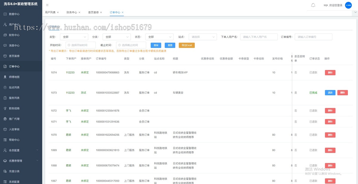
Task: Click 君颐 in order 1070 row
Action: [x=69, y=135]
